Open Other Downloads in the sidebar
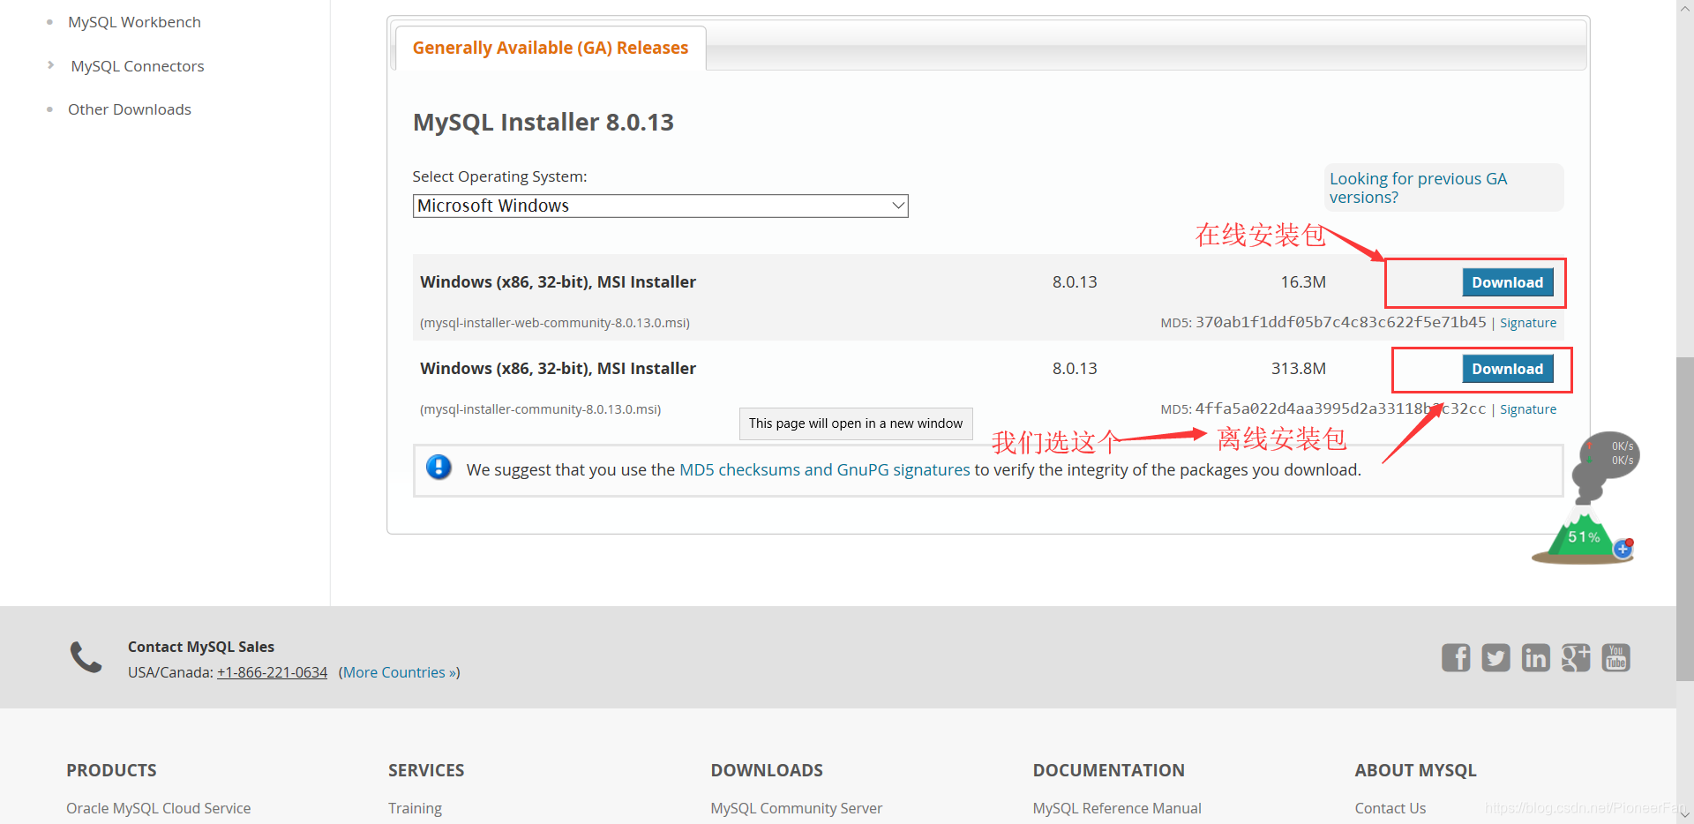 pyautogui.click(x=130, y=109)
